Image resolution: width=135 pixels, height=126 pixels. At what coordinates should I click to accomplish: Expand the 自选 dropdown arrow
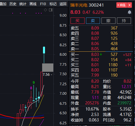tap(130, 5)
